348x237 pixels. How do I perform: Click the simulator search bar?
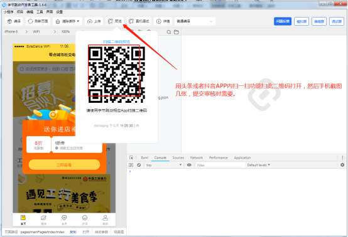click(x=46, y=69)
